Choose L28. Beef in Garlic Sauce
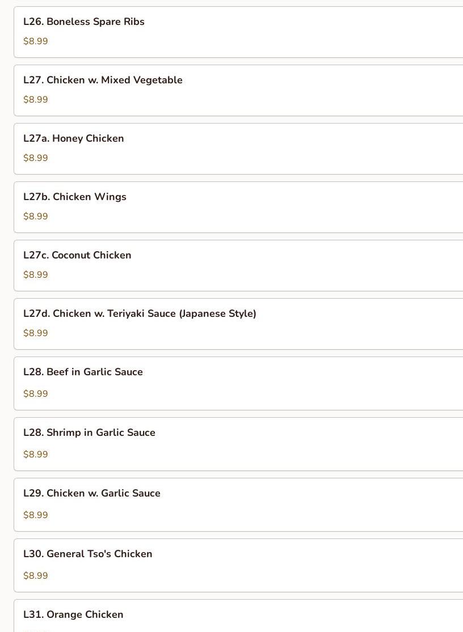The width and height of the screenshot is (463, 632). click(x=238, y=383)
